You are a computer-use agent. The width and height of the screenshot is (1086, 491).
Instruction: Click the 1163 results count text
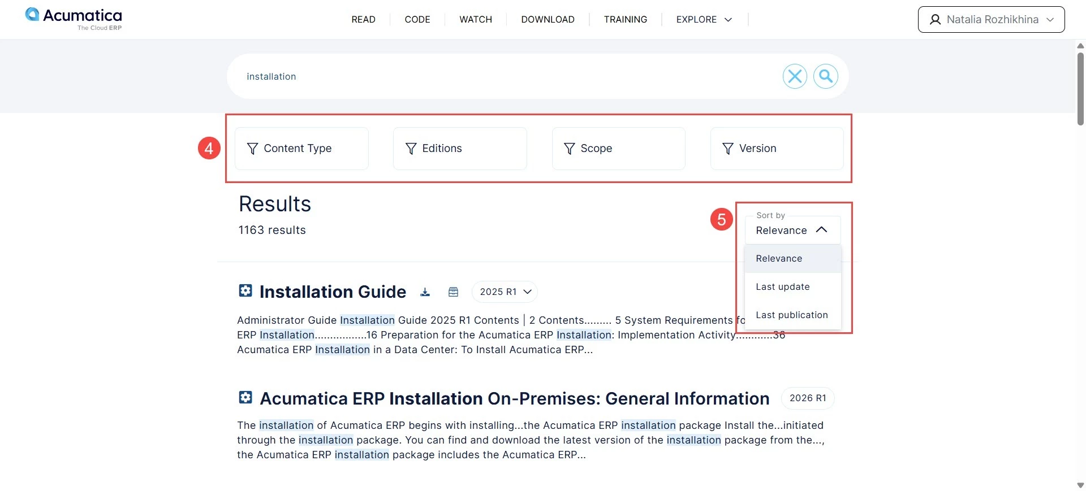pyautogui.click(x=272, y=230)
